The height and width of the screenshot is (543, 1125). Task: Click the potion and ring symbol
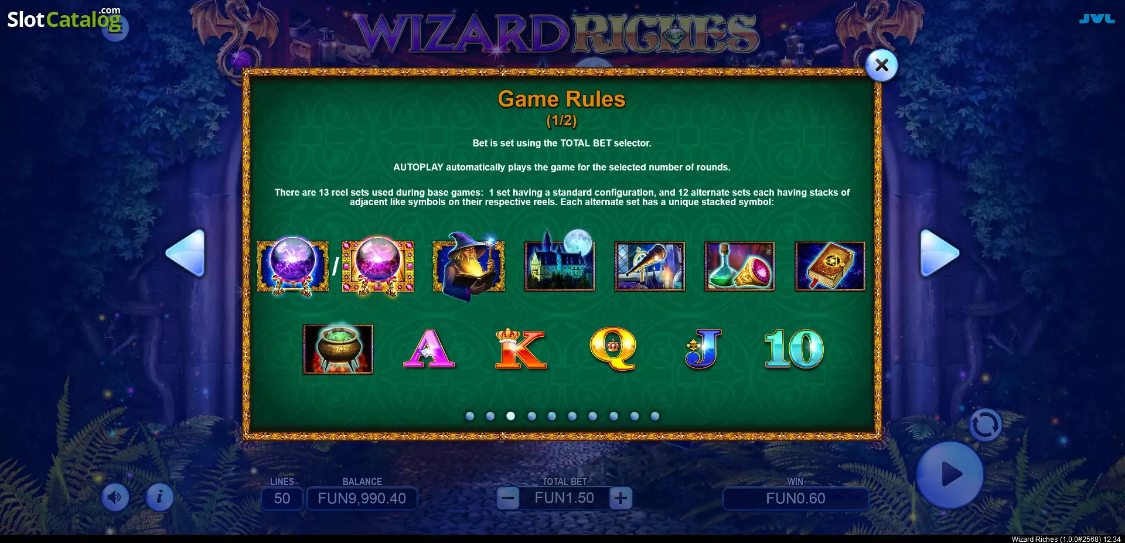[739, 267]
